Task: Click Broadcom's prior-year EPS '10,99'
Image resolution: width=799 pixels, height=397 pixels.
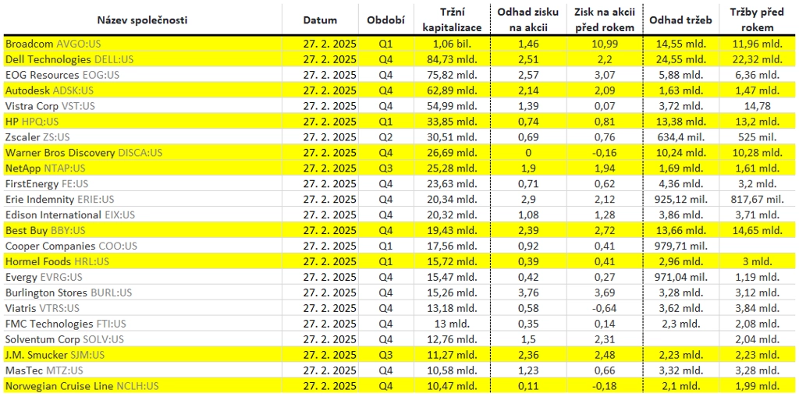Action: click(605, 44)
